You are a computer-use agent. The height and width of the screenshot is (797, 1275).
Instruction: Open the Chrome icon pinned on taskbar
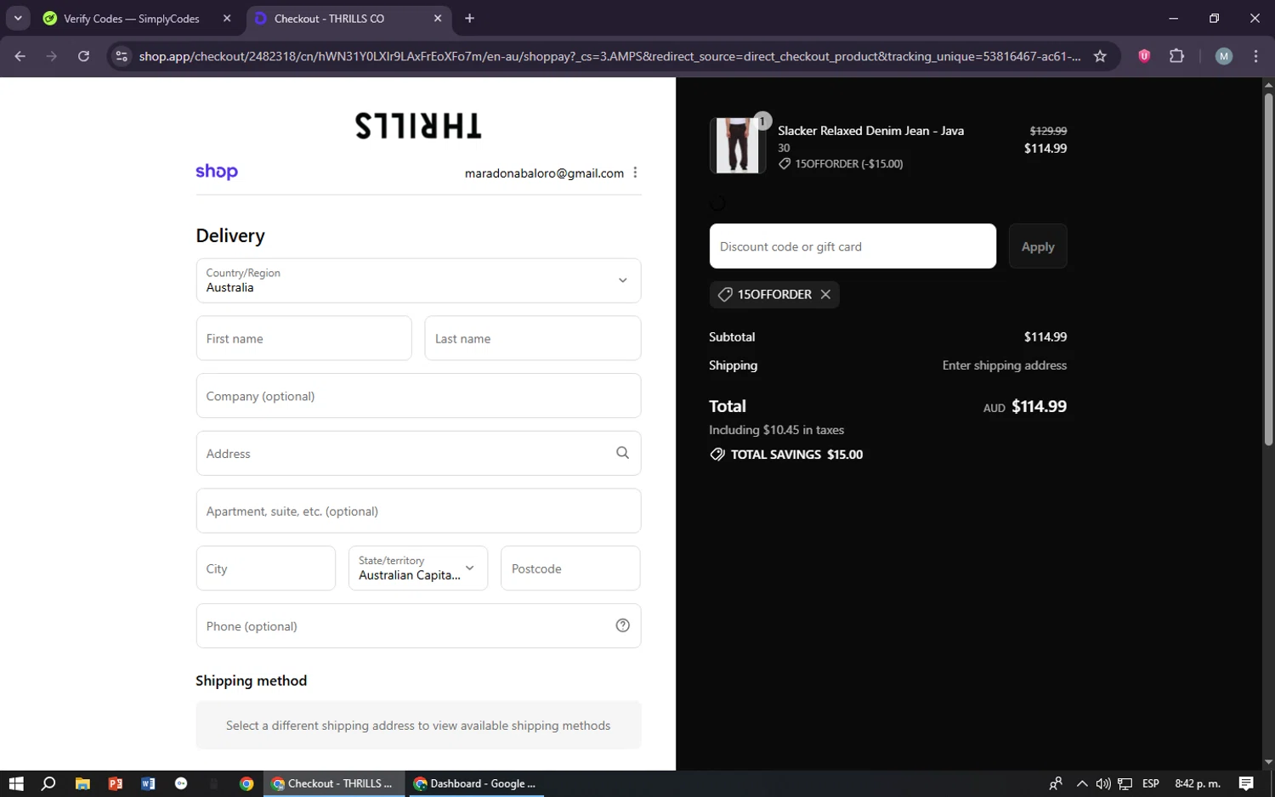[x=246, y=783]
